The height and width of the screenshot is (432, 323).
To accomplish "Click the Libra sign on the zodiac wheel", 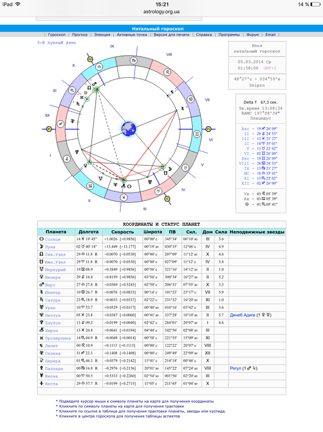I will pyautogui.click(x=99, y=67).
